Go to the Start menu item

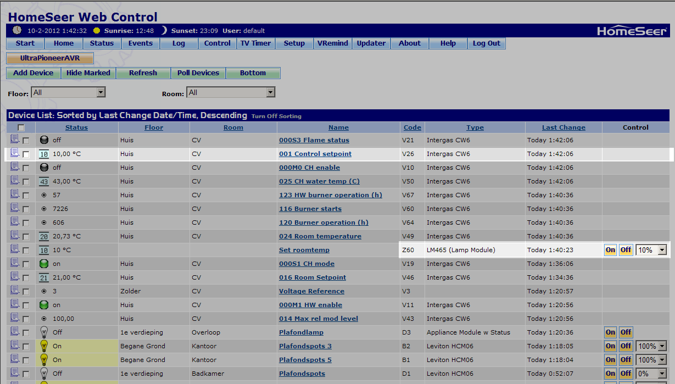[x=25, y=43]
